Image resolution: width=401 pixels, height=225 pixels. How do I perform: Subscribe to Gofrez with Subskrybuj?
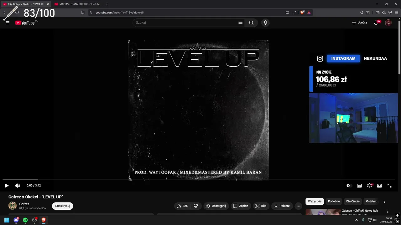point(63,206)
